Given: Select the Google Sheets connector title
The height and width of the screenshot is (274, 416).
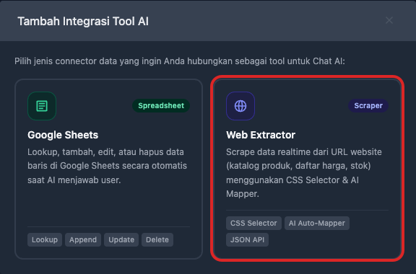Looking at the screenshot, I should coord(63,135).
